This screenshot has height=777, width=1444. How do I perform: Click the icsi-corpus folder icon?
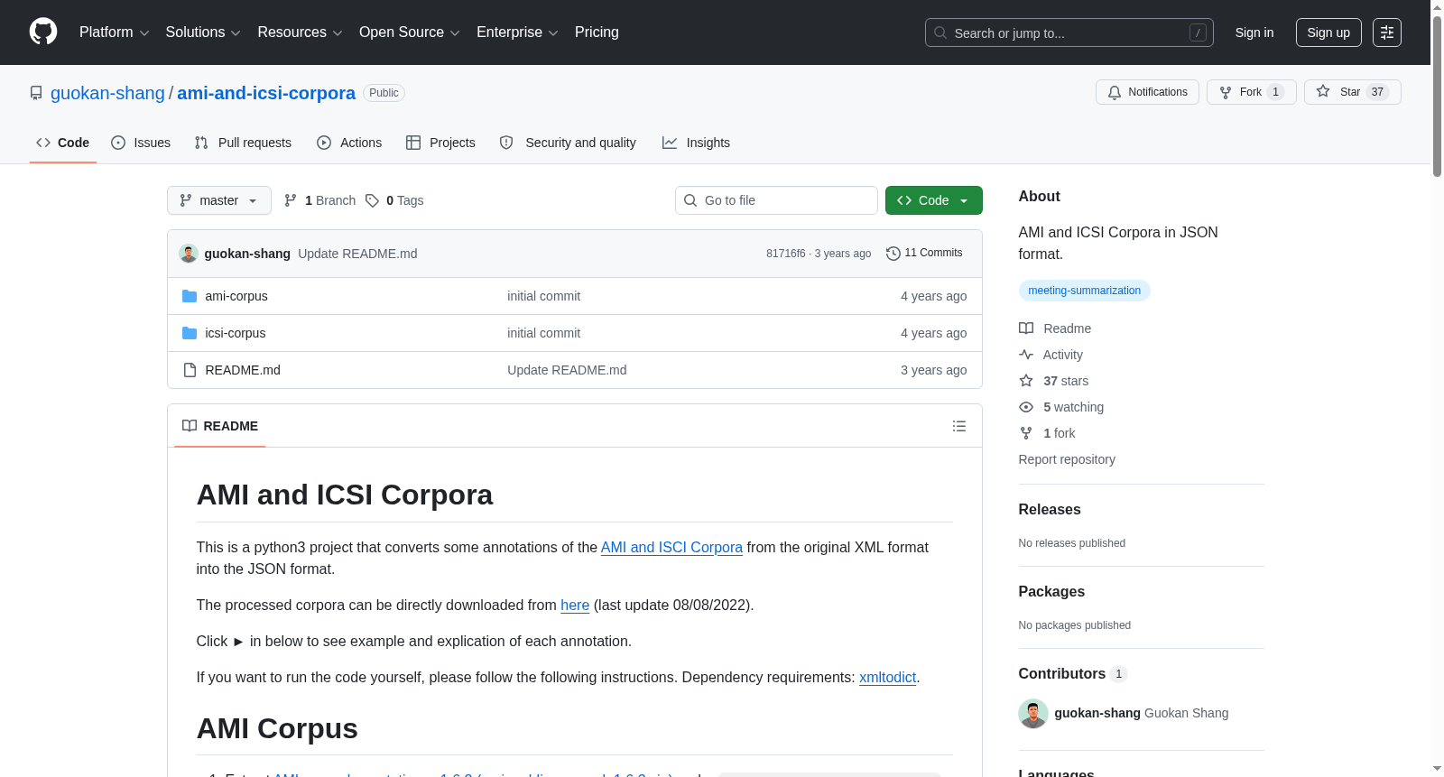click(190, 333)
